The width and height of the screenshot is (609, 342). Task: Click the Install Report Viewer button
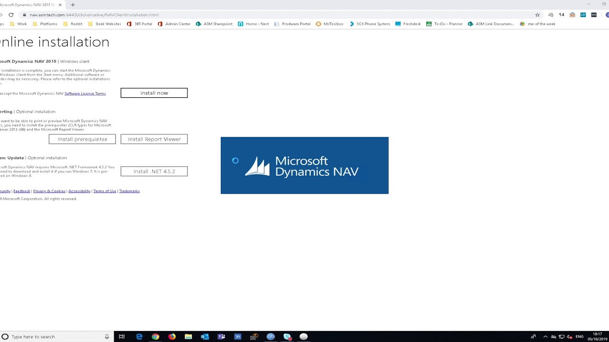tap(154, 139)
